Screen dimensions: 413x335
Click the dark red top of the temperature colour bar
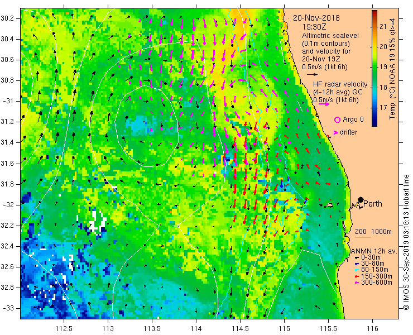(x=374, y=13)
